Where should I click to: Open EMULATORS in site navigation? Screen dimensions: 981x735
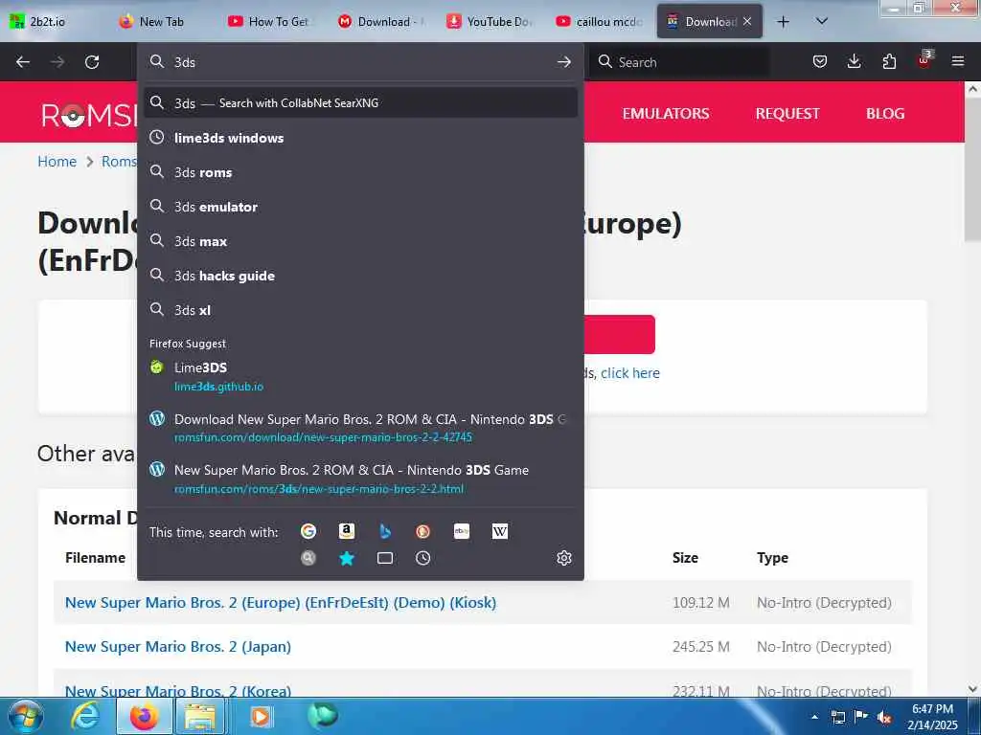[666, 113]
